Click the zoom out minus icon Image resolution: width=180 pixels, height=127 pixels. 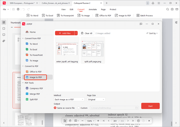coord(82,121)
